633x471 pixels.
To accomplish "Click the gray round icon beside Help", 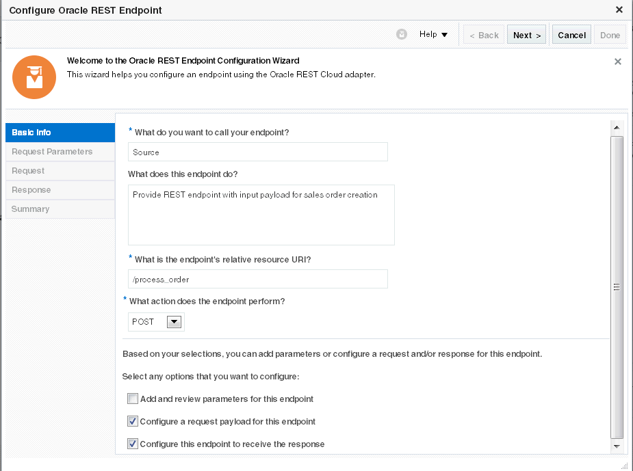I will pos(402,35).
